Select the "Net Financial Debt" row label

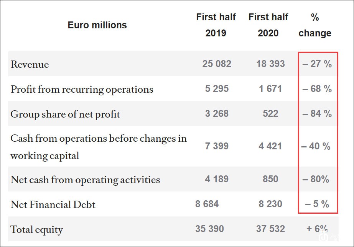pos(53,204)
